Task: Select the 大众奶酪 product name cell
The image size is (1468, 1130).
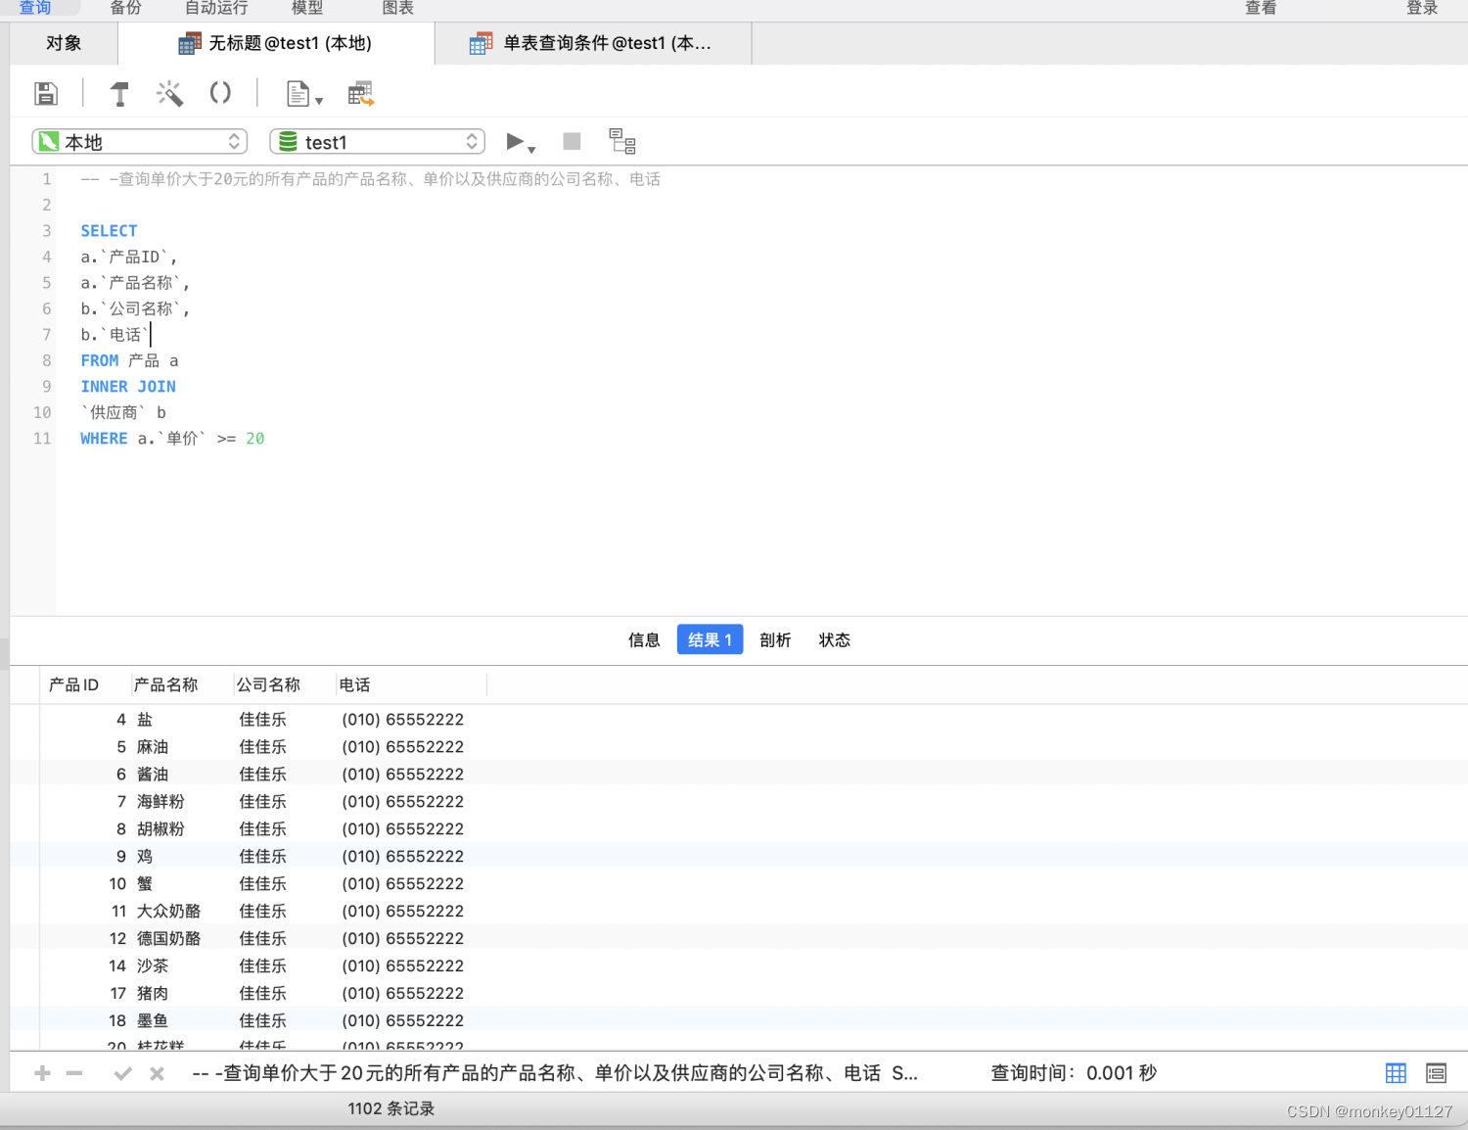Action: tap(168, 912)
